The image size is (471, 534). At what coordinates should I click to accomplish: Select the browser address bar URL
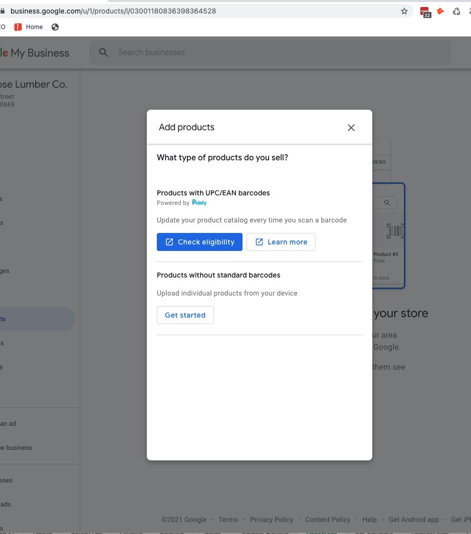113,11
